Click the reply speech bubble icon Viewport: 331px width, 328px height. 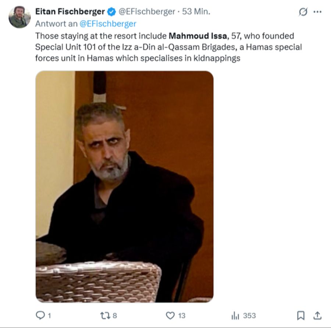[40, 315]
